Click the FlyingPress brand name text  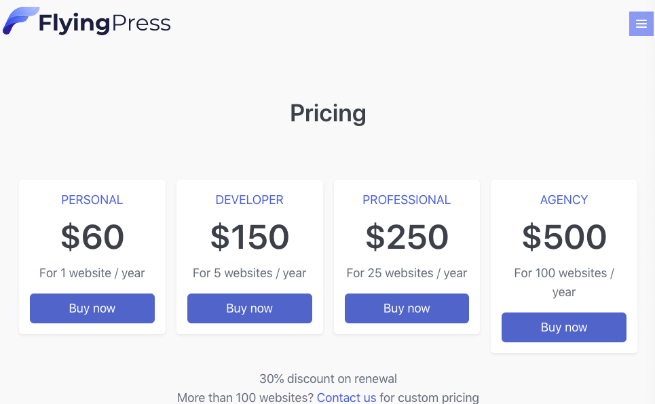[x=105, y=24]
